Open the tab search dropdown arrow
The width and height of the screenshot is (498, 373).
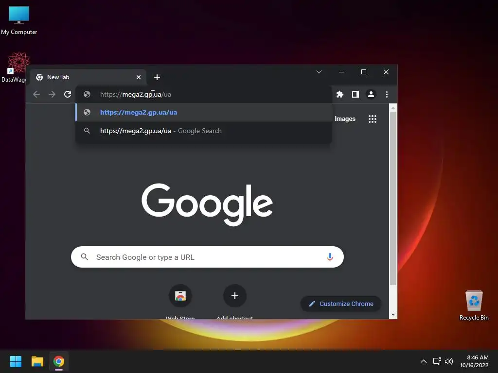point(319,72)
